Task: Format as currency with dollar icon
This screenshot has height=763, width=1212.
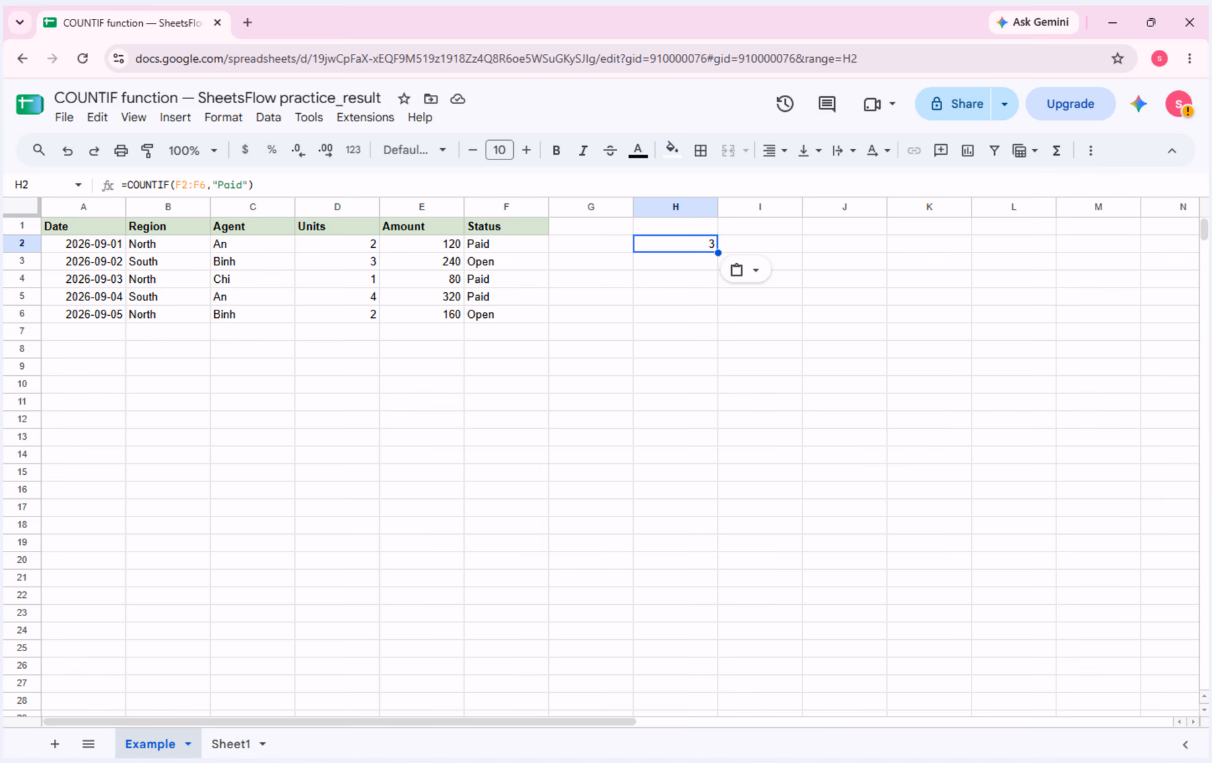Action: pos(245,150)
